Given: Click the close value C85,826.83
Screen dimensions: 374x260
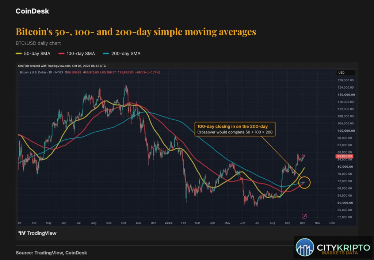Looking at the screenshot, I should pyautogui.click(x=126, y=72).
